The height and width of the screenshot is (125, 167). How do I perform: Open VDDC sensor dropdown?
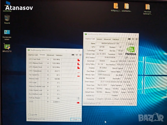48,102
